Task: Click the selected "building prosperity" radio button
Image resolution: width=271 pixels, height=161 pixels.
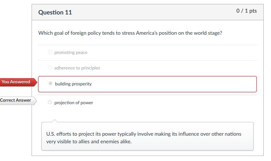Action: point(50,84)
